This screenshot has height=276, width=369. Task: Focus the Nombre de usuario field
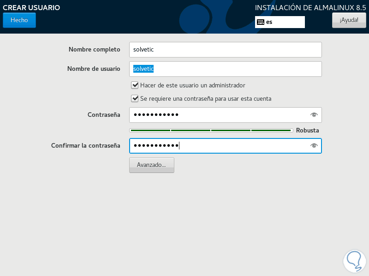click(x=226, y=69)
